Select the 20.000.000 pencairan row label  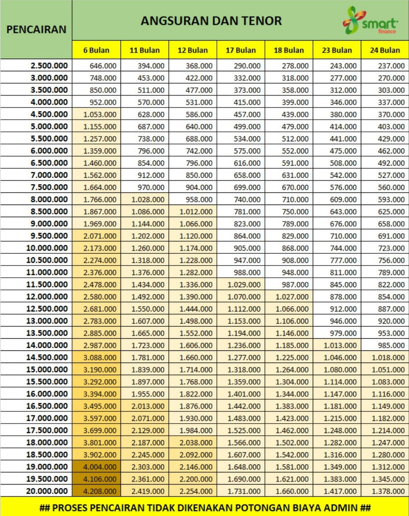(36, 491)
